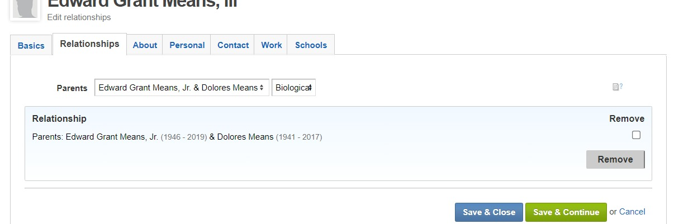Switch to the Basics tab
This screenshot has height=224, width=693.
[x=31, y=46]
